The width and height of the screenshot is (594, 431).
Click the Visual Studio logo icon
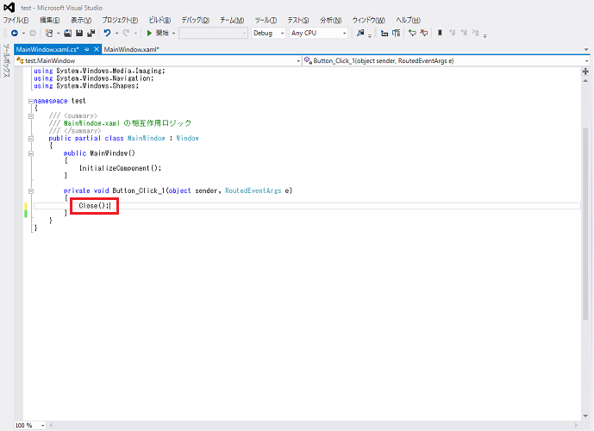(9, 7)
